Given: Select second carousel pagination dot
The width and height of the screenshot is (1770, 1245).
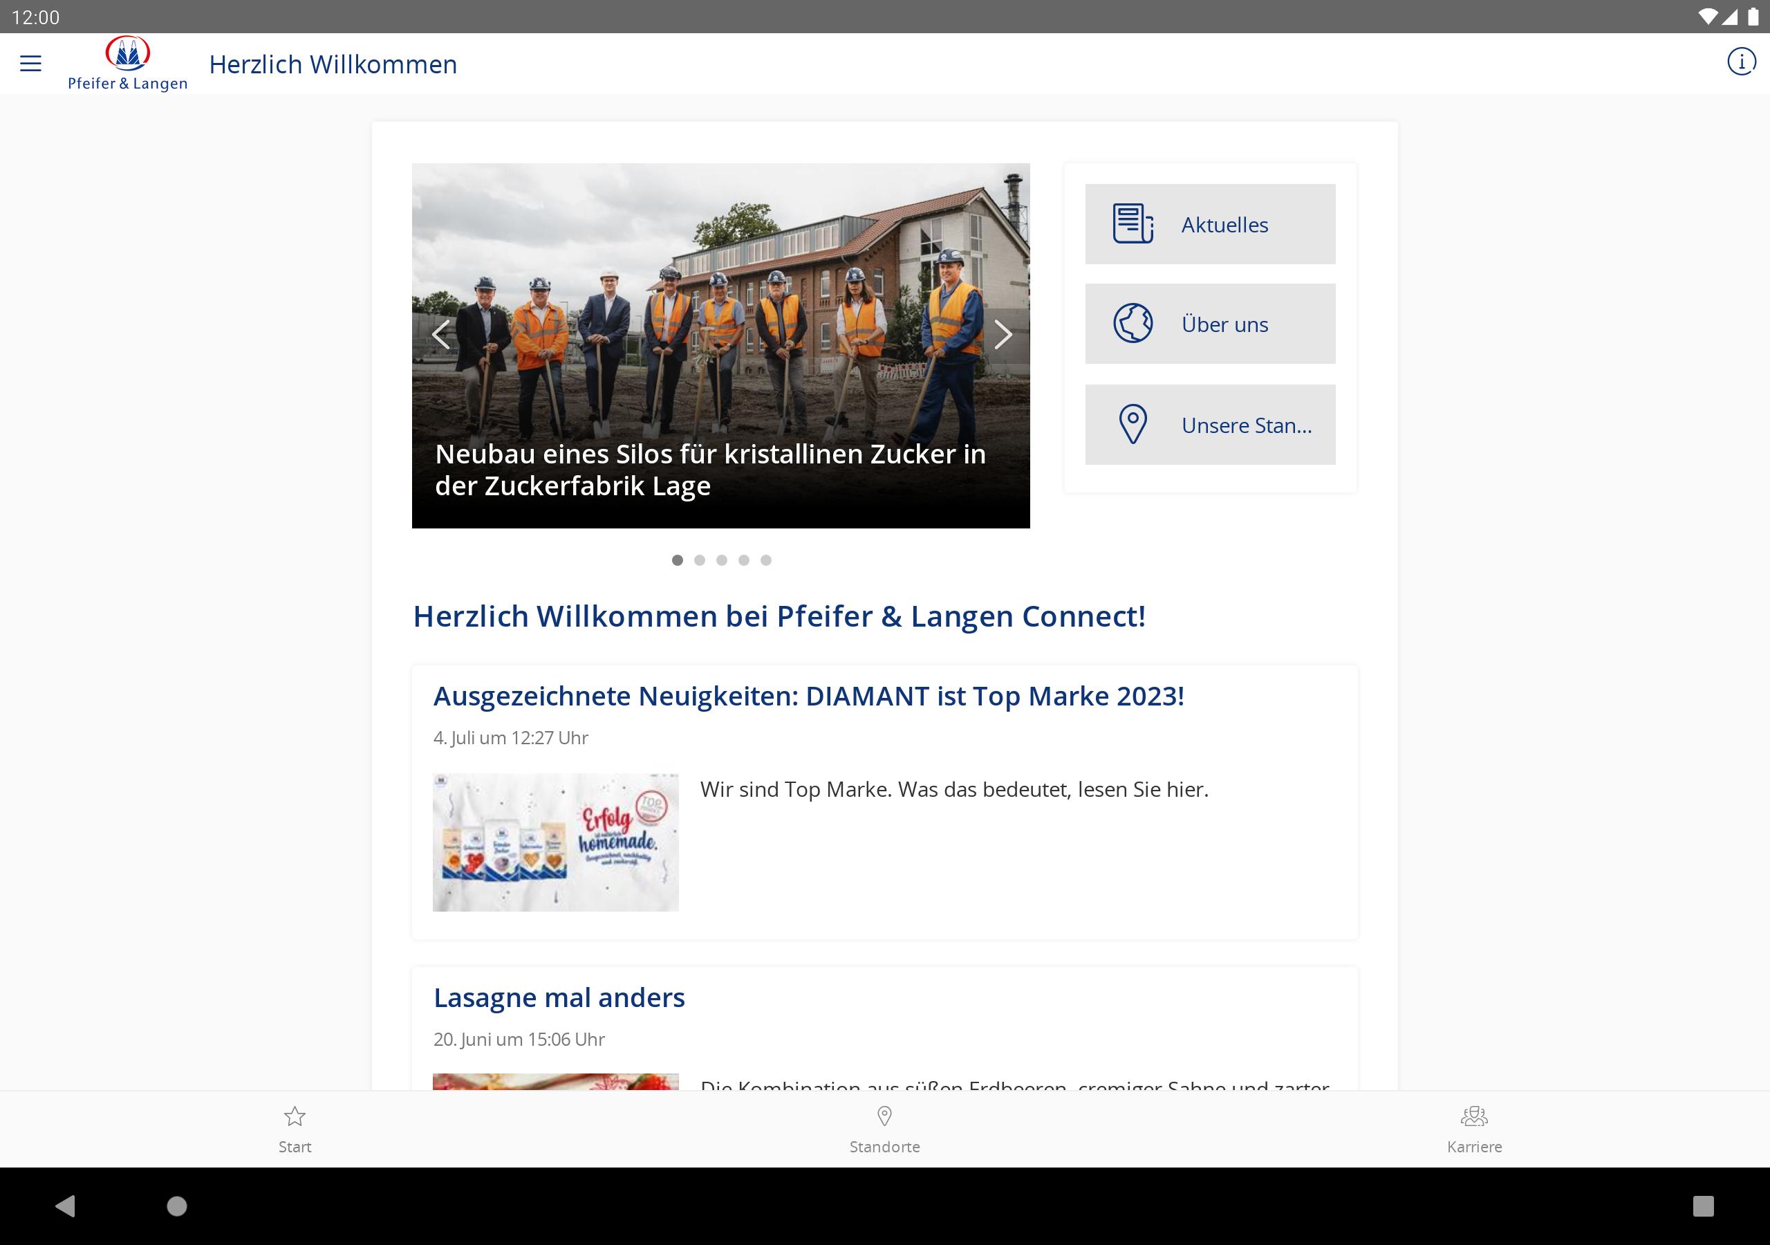Looking at the screenshot, I should click(699, 560).
